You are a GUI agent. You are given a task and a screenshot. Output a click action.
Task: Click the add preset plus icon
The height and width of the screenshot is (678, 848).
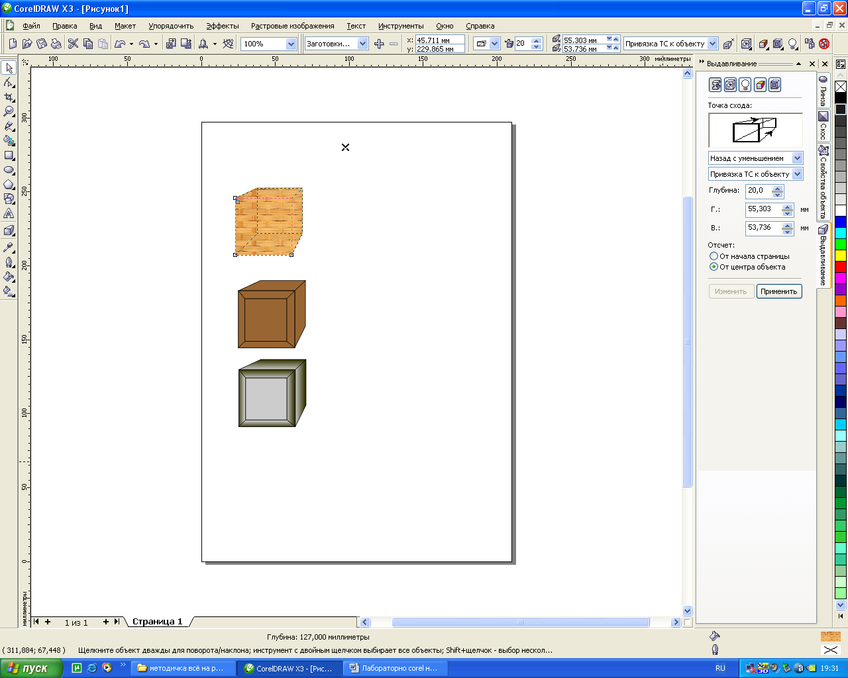pos(379,44)
